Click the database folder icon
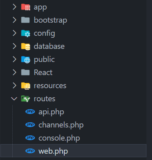The image size is (152, 160). pos(26,46)
